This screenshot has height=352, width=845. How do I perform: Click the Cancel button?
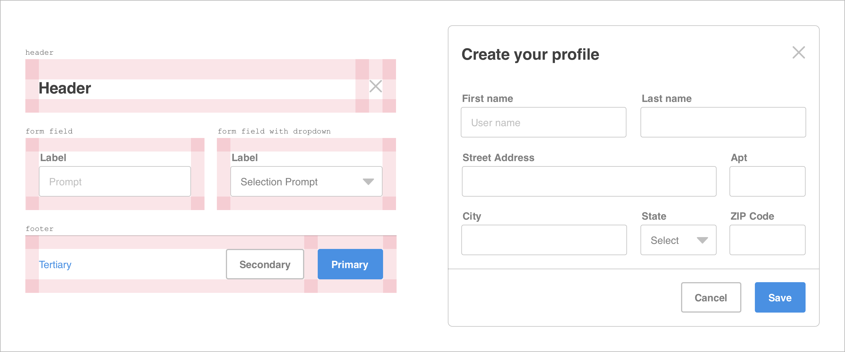(711, 298)
